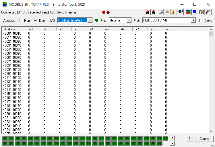Enable the Clone checkbox
The image size is (215, 147).
pyautogui.click(x=201, y=21)
